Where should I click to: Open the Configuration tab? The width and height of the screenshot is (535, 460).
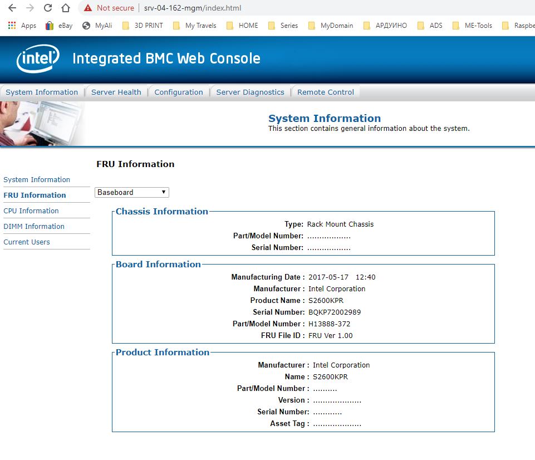click(x=179, y=92)
